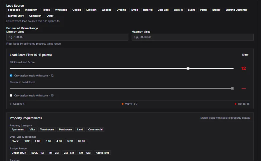Click the Maximum Lead Score slider handle
Image resolution: width=261 pixels, height=161 pixels.
[232, 88]
